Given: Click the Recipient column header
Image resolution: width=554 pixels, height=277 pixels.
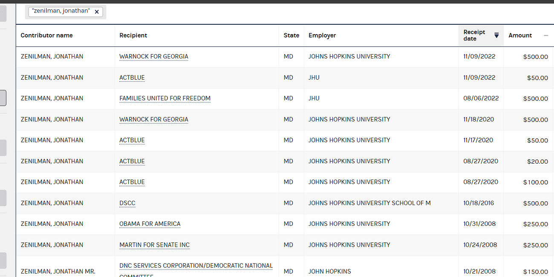Looking at the screenshot, I should pos(133,35).
